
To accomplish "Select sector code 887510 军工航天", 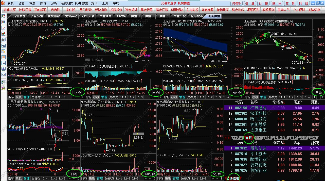I will coord(241,154).
